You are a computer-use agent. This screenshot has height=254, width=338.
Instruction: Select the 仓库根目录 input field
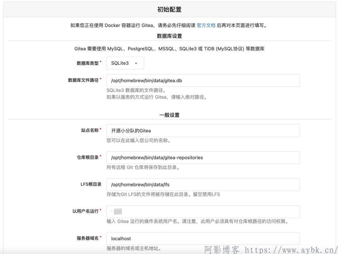[203, 157]
